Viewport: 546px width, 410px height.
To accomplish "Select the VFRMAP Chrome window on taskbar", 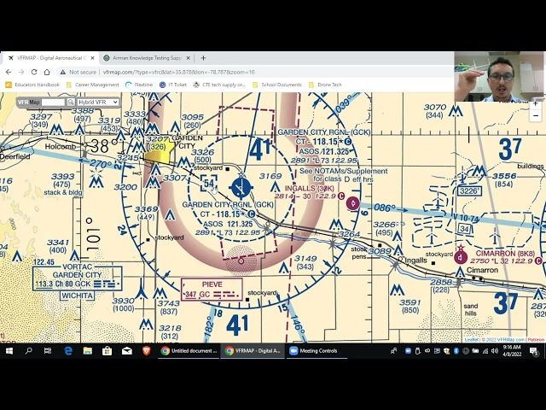I will click(253, 351).
